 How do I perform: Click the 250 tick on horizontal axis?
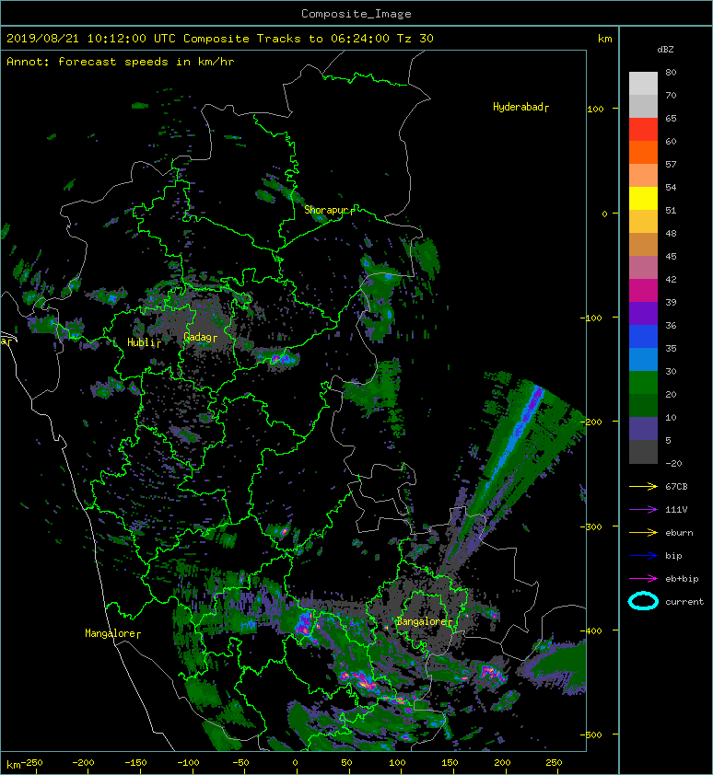(555, 763)
